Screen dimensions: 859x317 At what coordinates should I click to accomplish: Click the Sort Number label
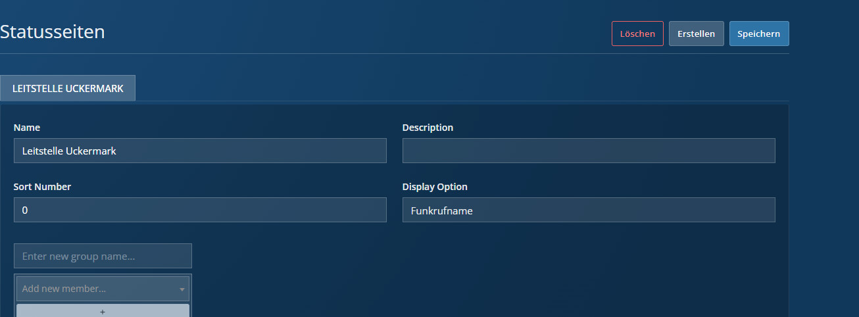click(x=42, y=187)
